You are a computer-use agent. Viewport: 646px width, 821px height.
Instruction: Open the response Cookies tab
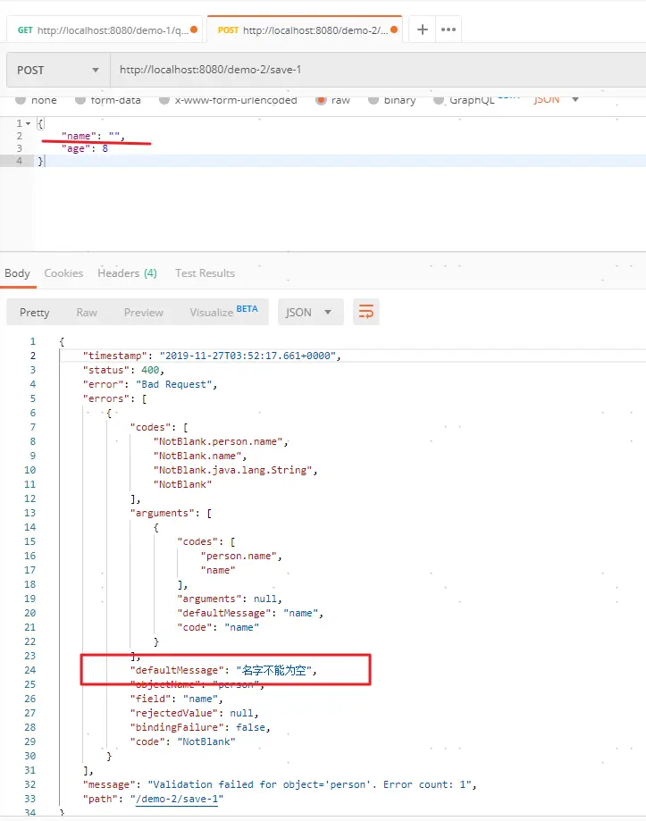click(63, 273)
